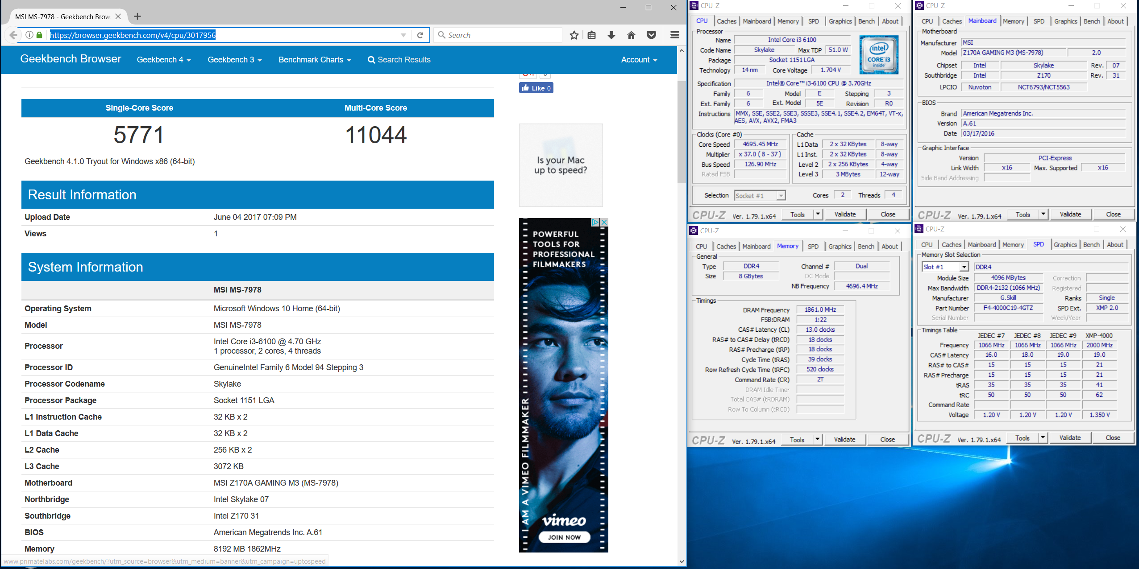Click DRAM Frequency value 1861.0 MHz

pyautogui.click(x=820, y=309)
